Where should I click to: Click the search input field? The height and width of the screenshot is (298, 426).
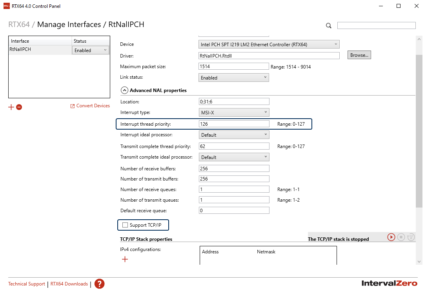[x=377, y=25]
